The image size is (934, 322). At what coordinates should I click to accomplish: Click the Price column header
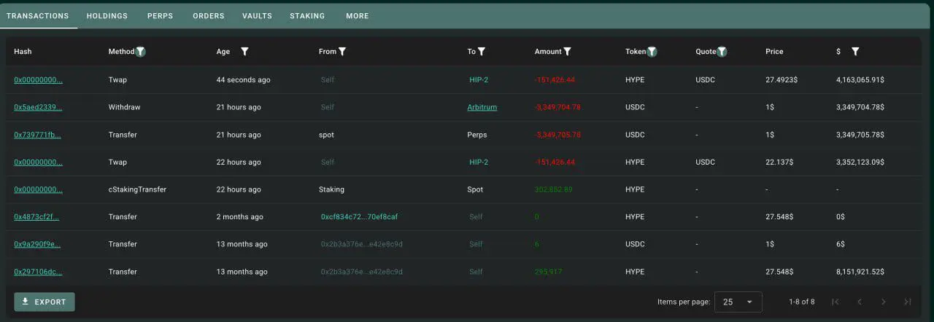click(x=774, y=52)
